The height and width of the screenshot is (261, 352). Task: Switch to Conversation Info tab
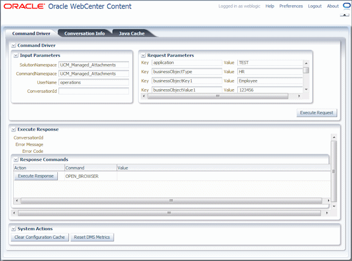pyautogui.click(x=84, y=33)
